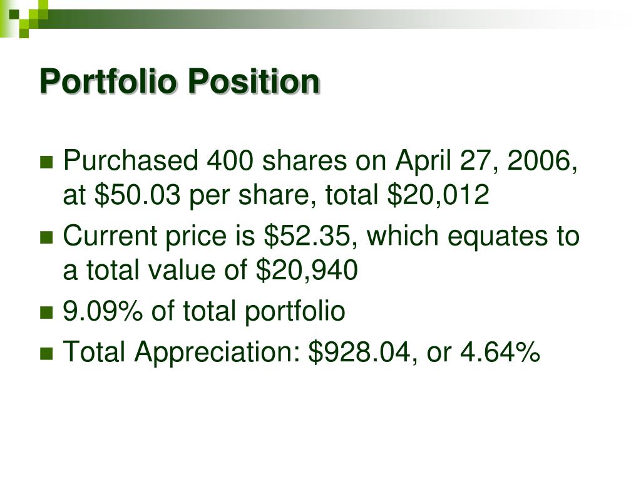Click the Portfolio Position slide title
Viewport: 641px width, 481px height.
tap(180, 81)
